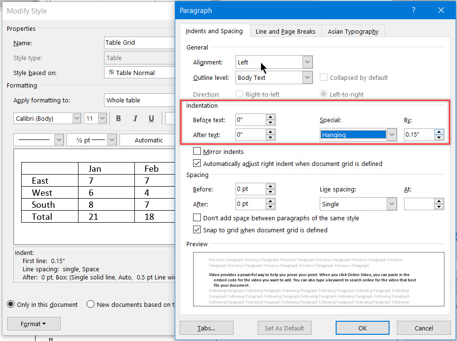Click OK in the Paragraph dialog

[x=363, y=328]
